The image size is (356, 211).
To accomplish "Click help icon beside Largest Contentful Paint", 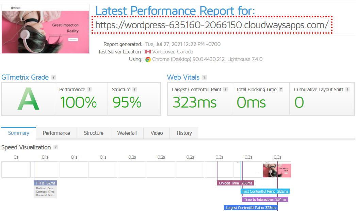I will 225,90.
